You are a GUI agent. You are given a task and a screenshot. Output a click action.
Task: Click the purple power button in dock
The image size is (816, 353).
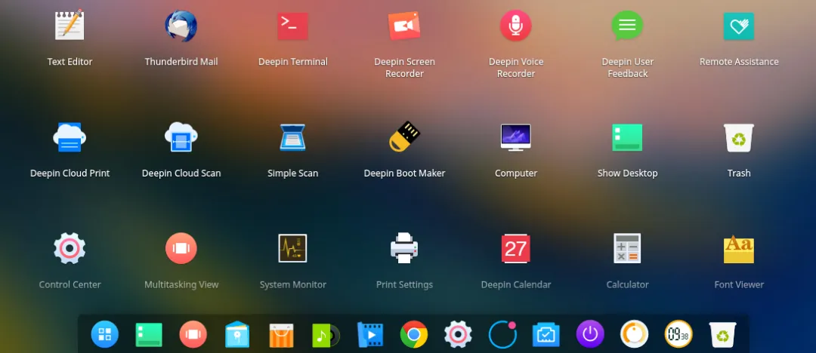tap(590, 333)
